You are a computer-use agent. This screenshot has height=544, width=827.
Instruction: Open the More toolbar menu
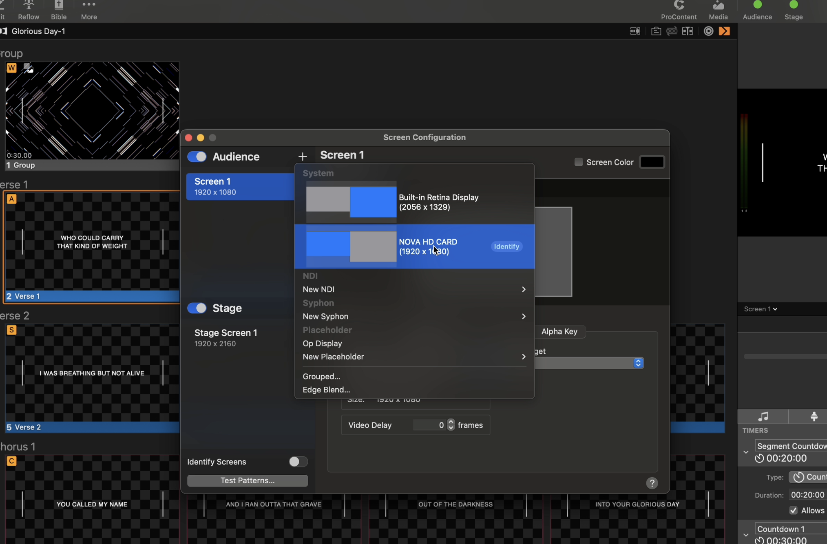click(x=89, y=11)
